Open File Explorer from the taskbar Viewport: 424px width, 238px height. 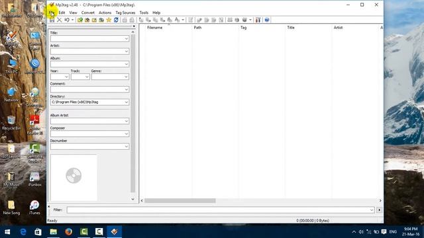[x=54, y=232]
